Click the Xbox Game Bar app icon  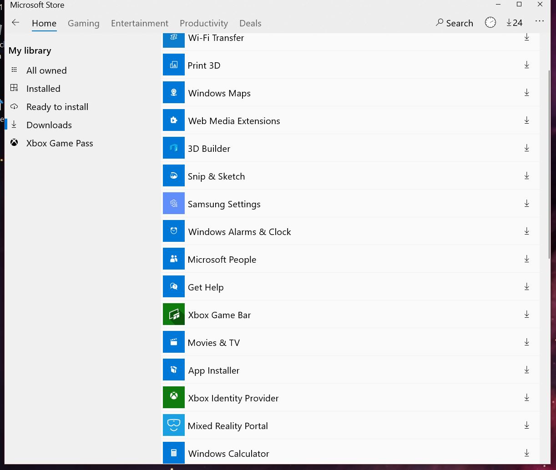pyautogui.click(x=174, y=315)
